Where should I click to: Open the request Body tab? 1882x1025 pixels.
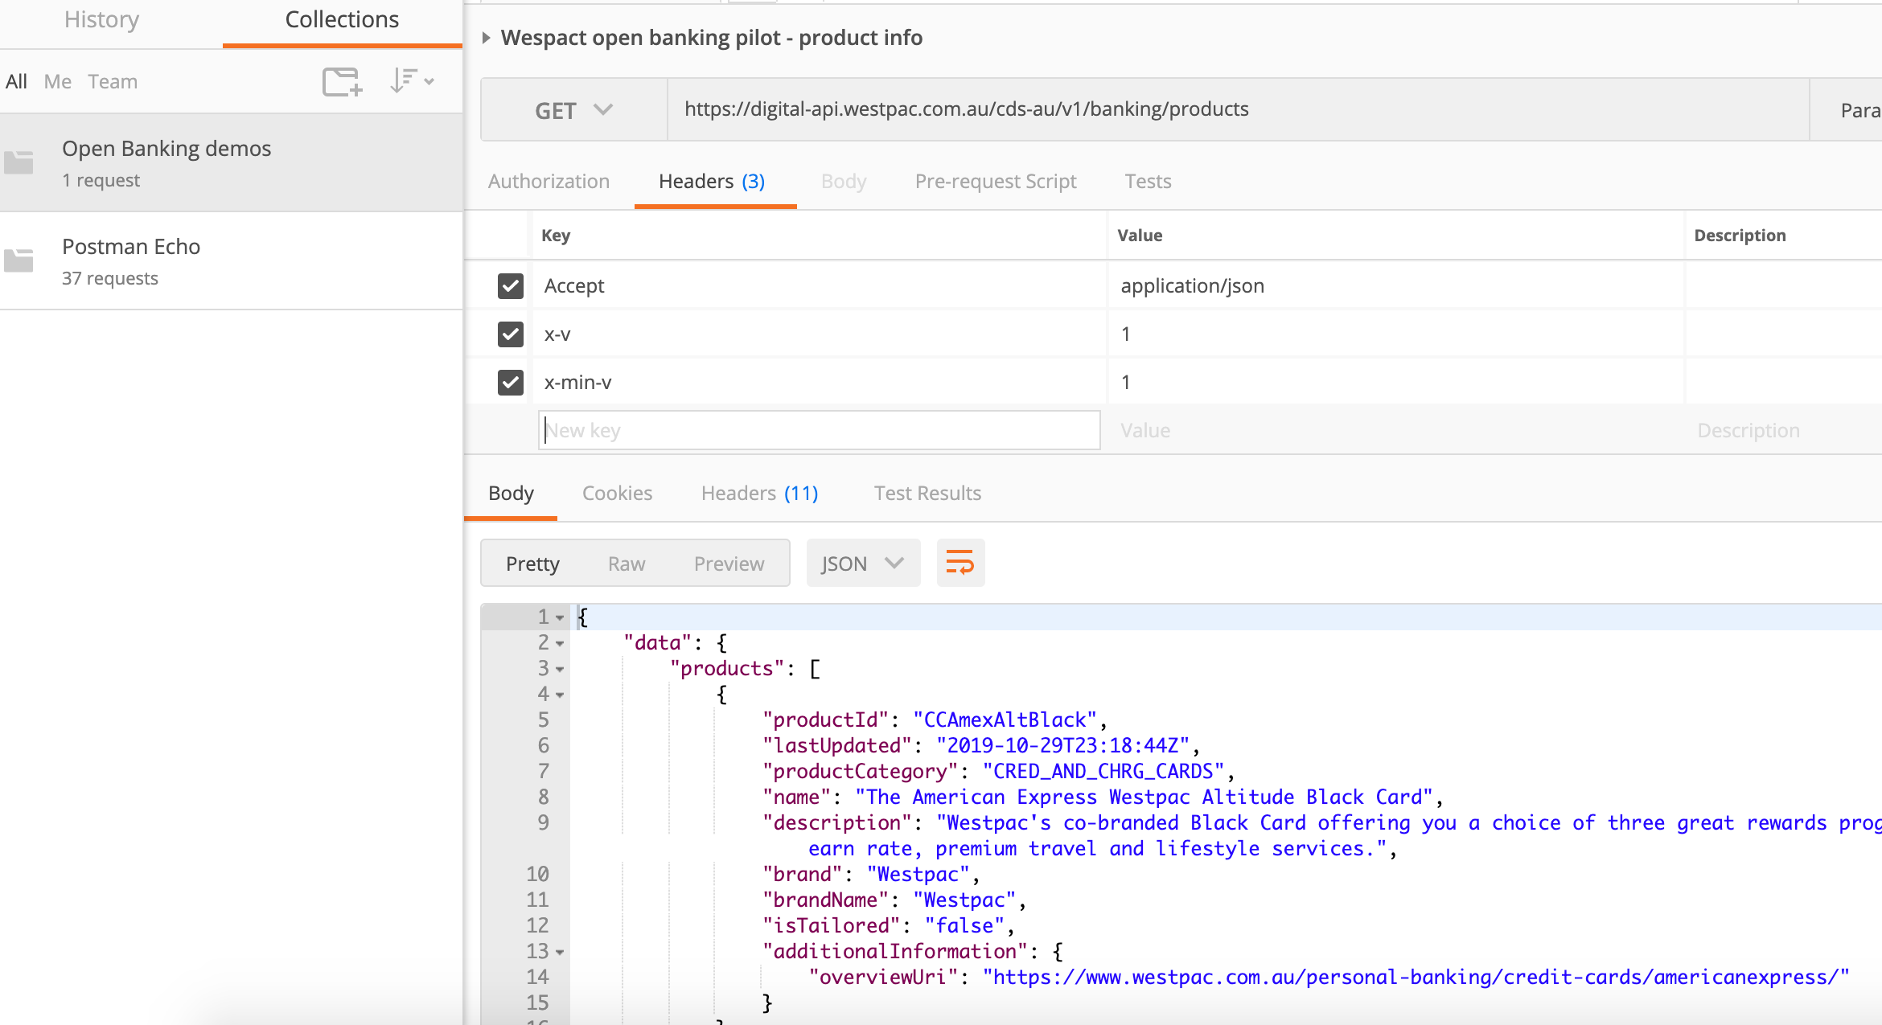click(x=843, y=182)
